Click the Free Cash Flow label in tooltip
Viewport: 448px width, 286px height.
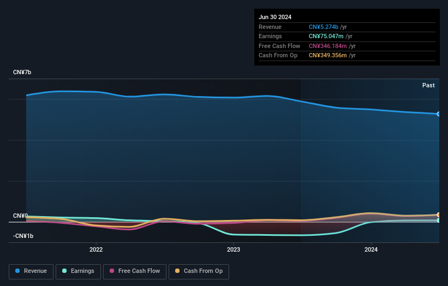point(279,46)
